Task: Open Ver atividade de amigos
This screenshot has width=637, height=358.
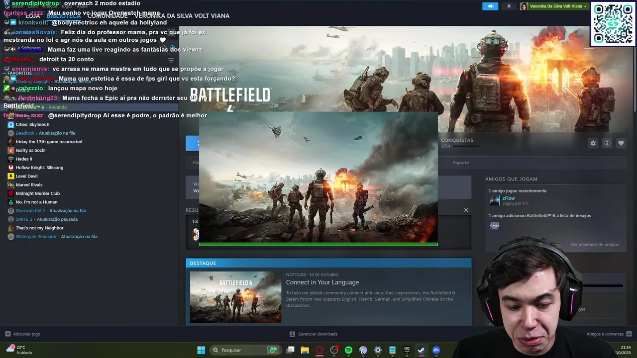Action: 595,245
